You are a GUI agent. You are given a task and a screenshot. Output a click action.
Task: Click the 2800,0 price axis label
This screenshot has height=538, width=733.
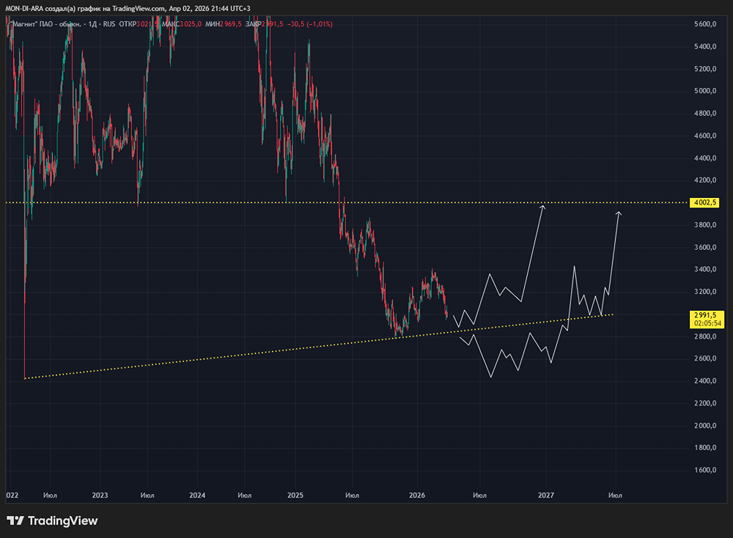tap(705, 336)
